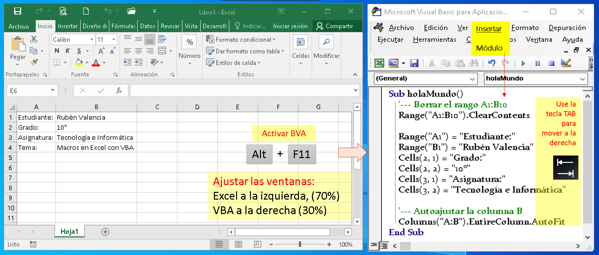Click the Save icon in VBA toolbar

click(x=414, y=63)
